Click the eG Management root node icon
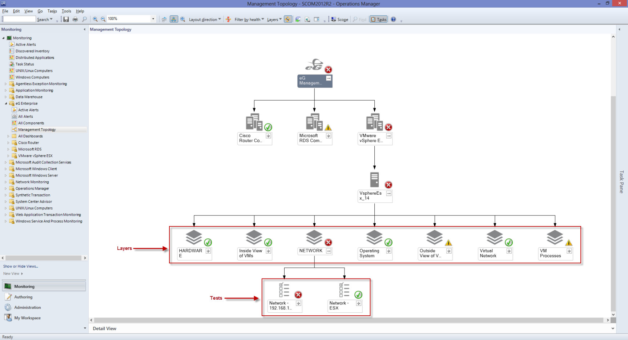This screenshot has height=340, width=628. tap(314, 65)
